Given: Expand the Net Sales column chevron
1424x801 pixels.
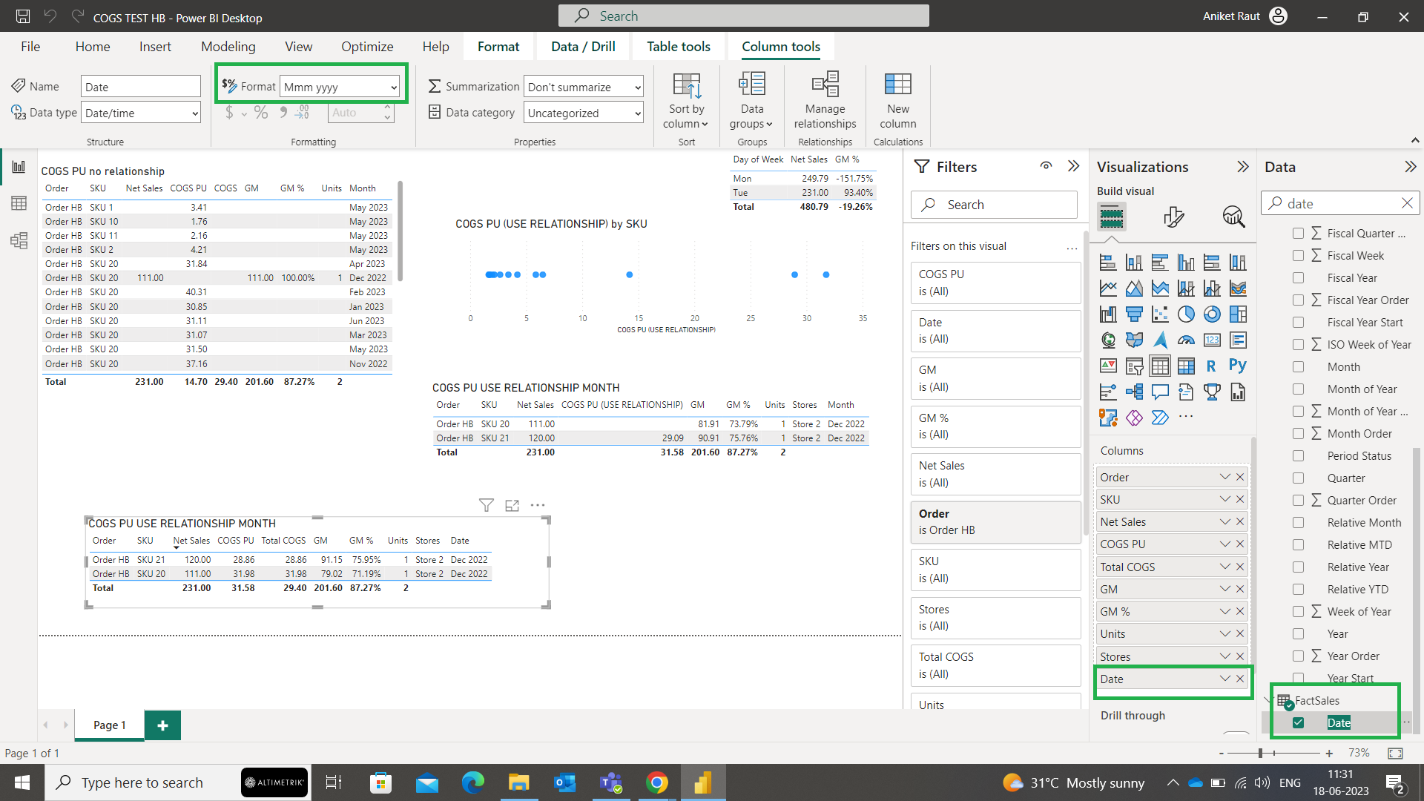Looking at the screenshot, I should click(x=1224, y=522).
